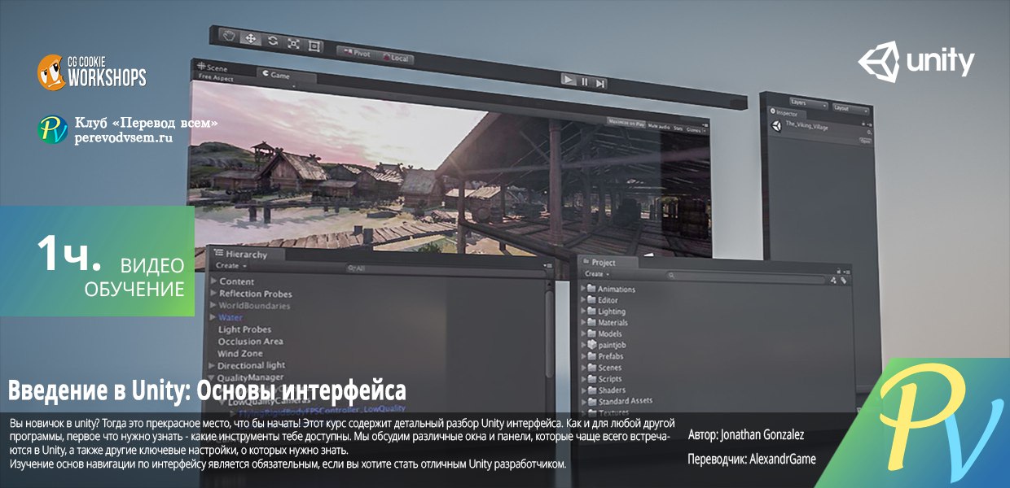
Task: Select Light Probes in Hierarchy
Action: [244, 329]
